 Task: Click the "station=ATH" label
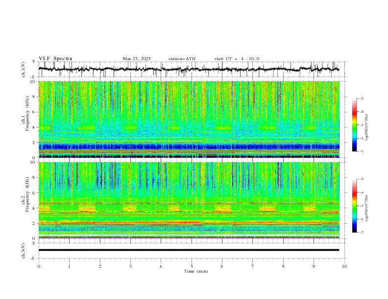[x=182, y=59]
